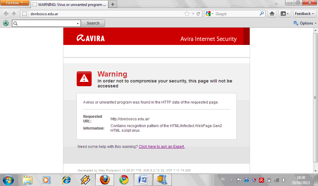
Task: Open the Options gear on the toolbar
Action: pos(305,23)
